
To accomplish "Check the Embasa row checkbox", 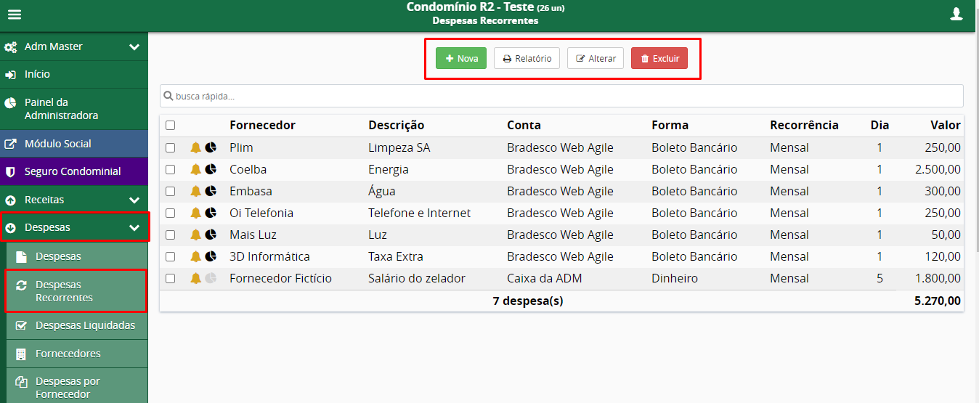I will 170,191.
